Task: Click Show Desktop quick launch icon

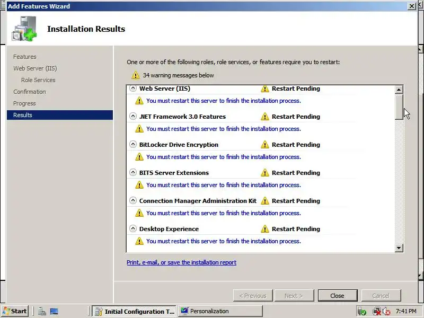Action: (54, 312)
